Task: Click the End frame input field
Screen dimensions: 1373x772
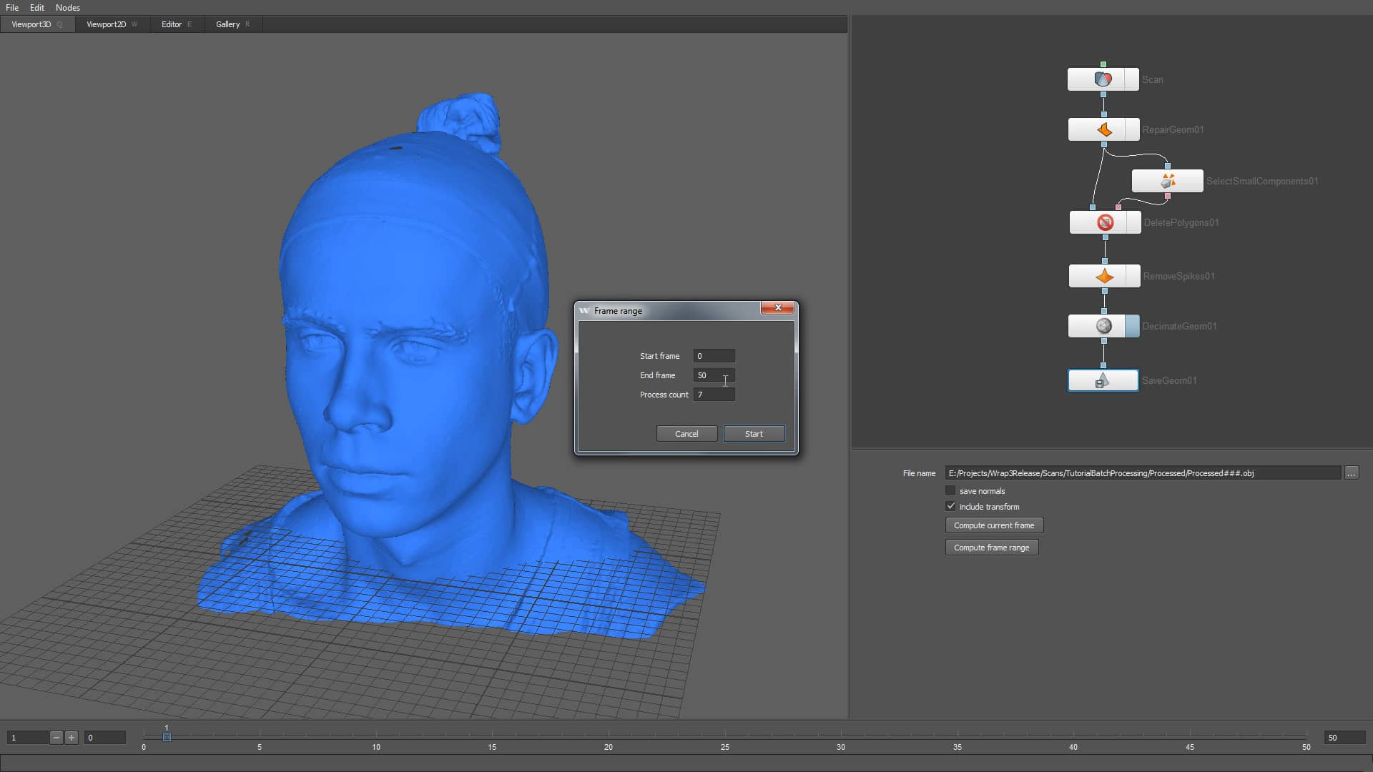Action: point(713,375)
